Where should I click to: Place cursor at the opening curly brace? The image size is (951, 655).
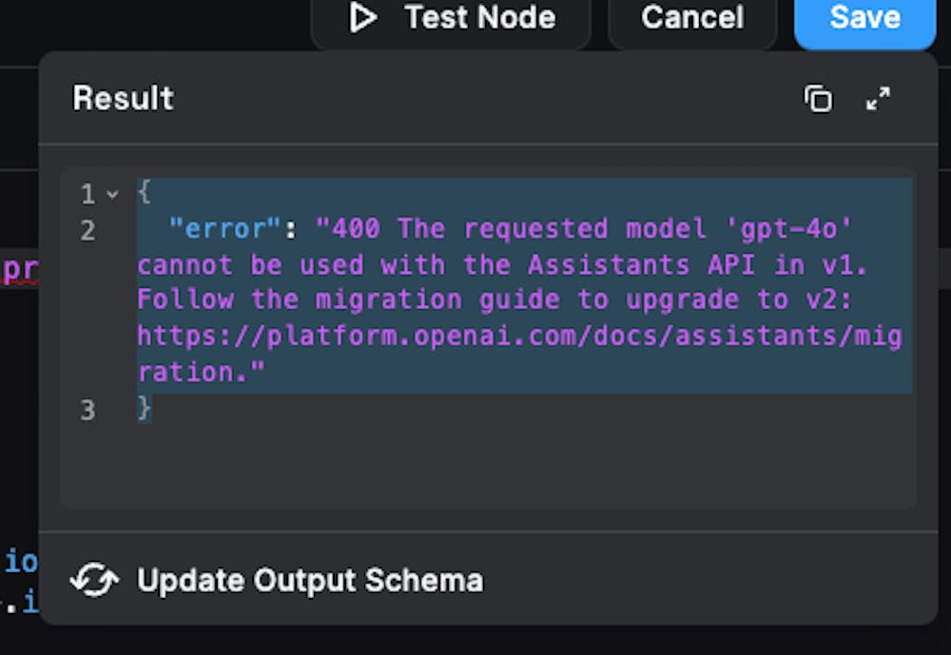pyautogui.click(x=145, y=192)
